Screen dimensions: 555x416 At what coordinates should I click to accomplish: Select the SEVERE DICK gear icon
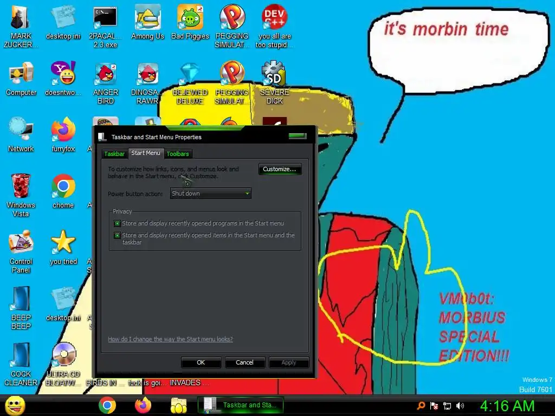(x=274, y=82)
